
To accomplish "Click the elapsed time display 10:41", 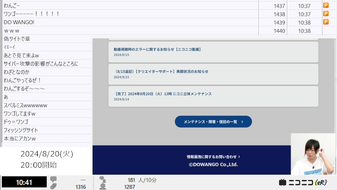I will (x=24, y=182).
